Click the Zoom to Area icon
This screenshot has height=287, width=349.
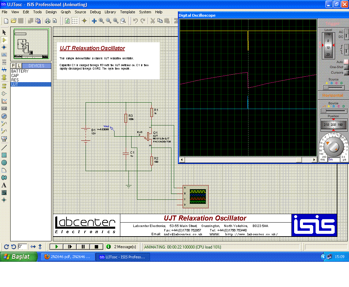pyautogui.click(x=123, y=21)
